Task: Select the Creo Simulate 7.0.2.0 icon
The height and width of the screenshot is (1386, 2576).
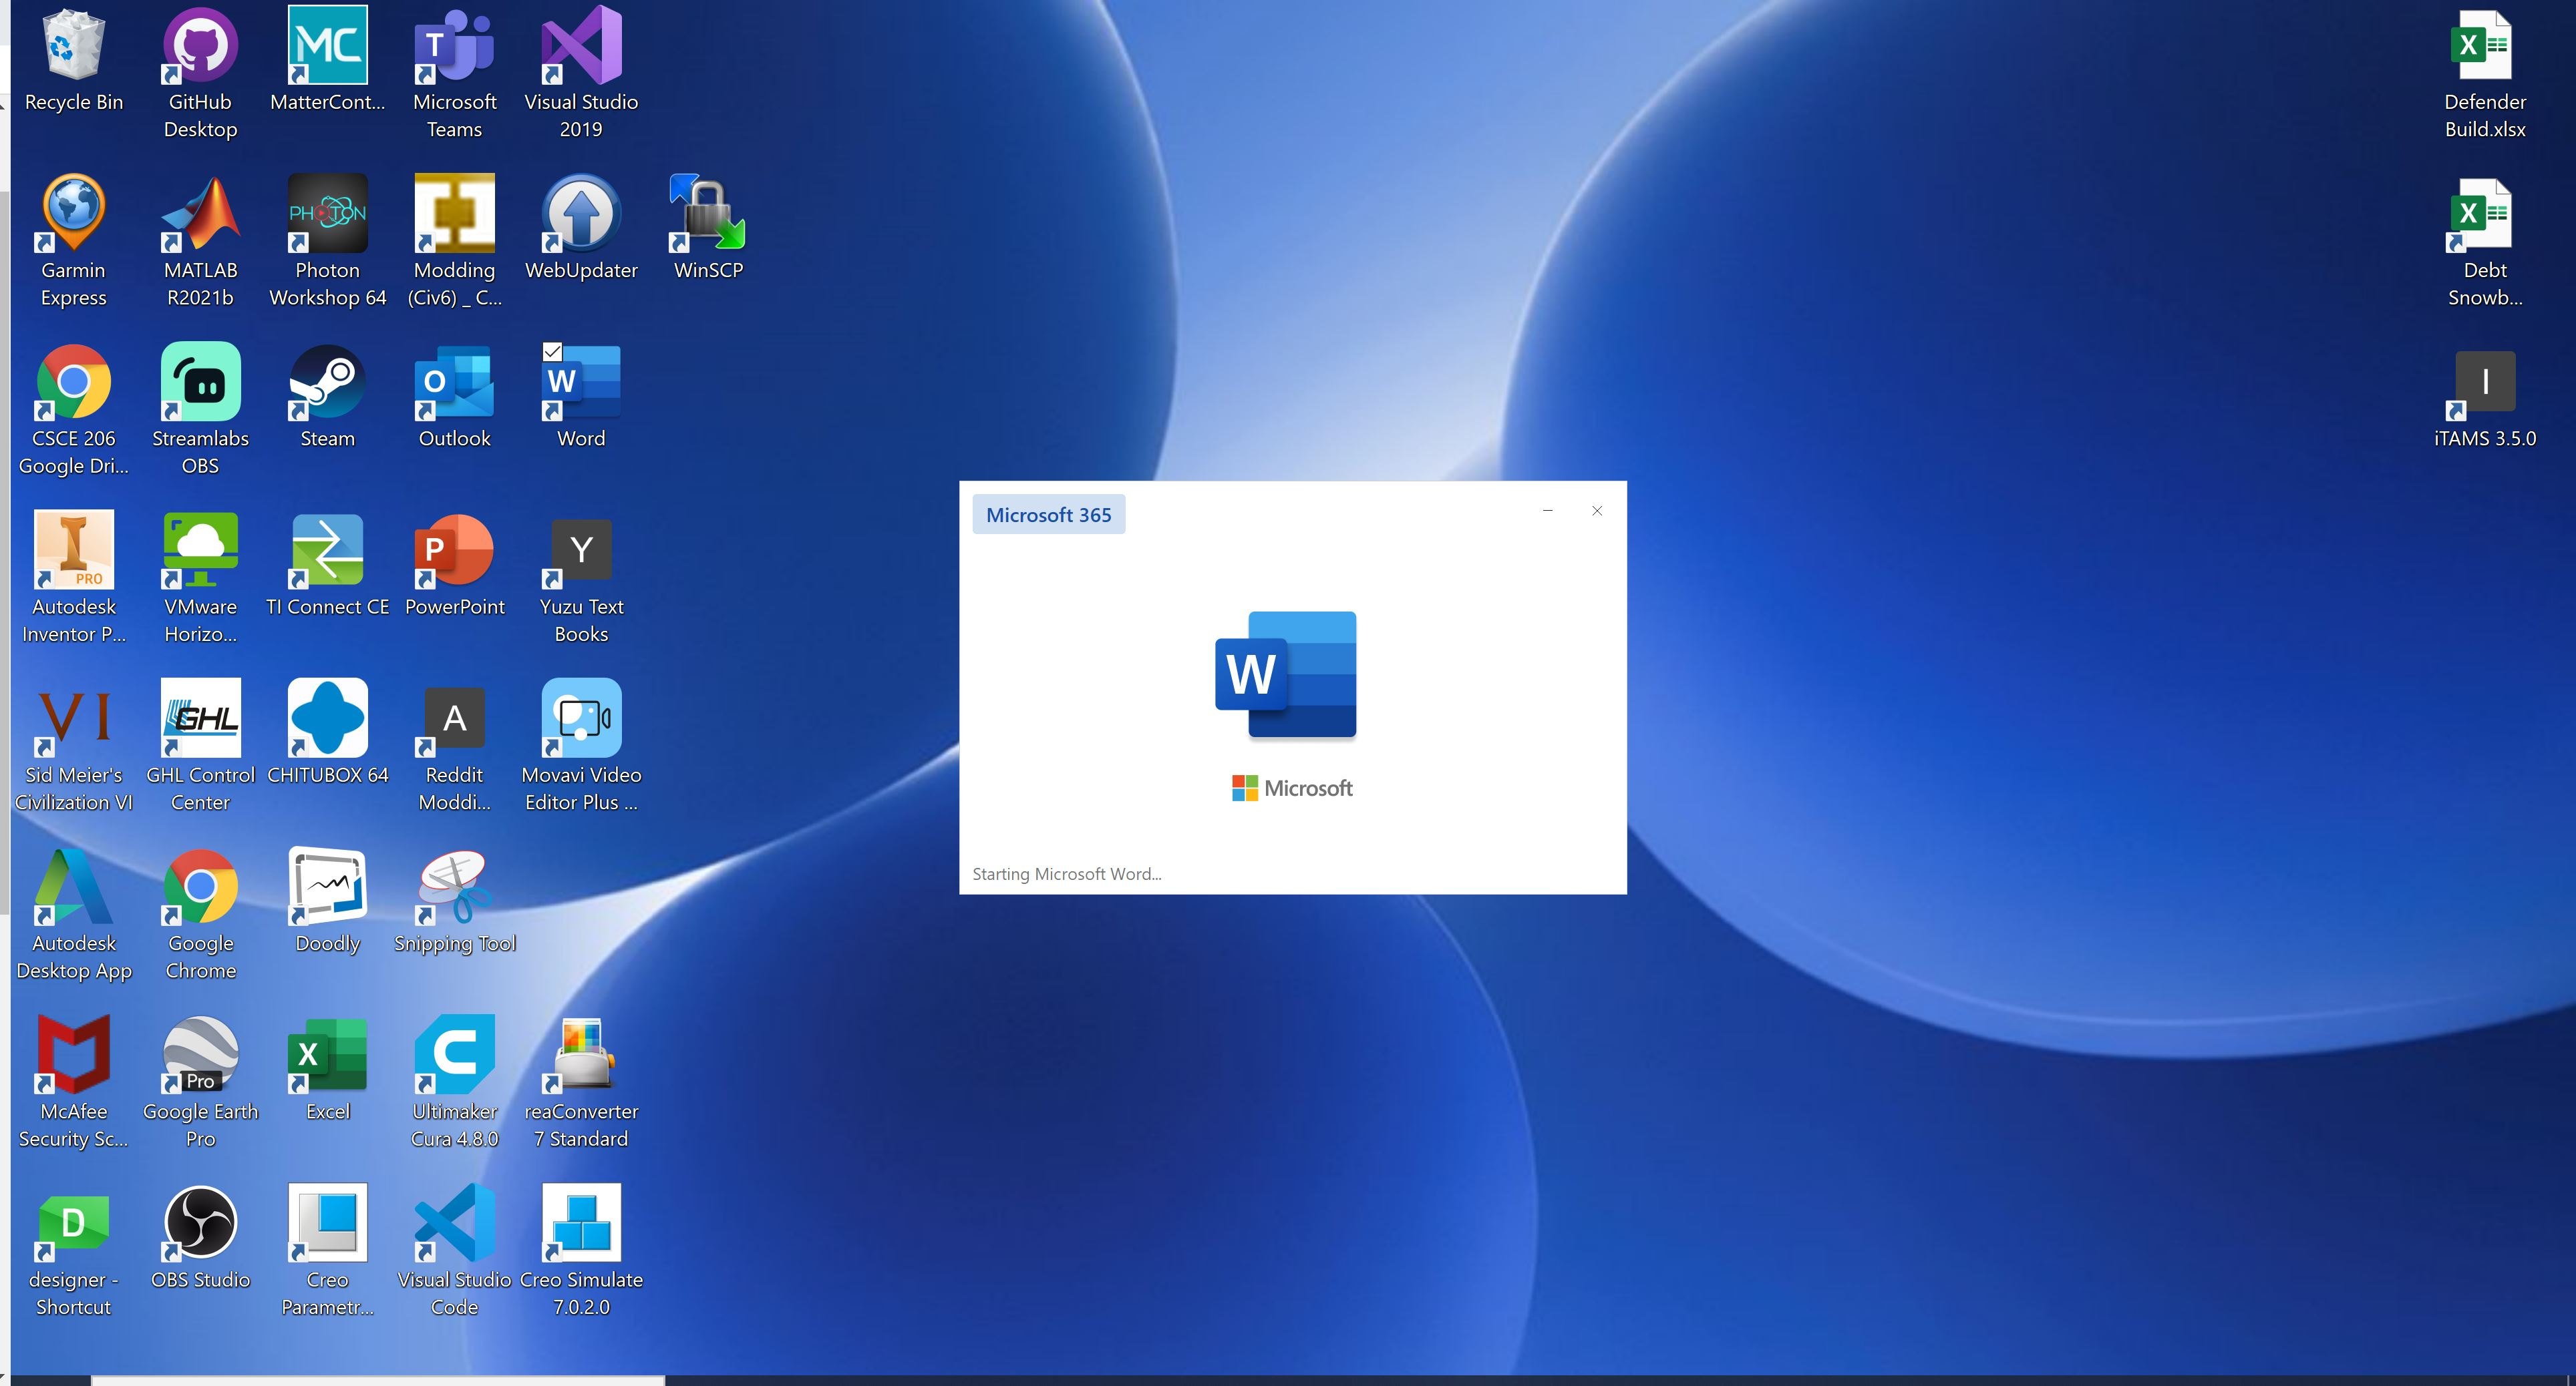Action: [581, 1222]
